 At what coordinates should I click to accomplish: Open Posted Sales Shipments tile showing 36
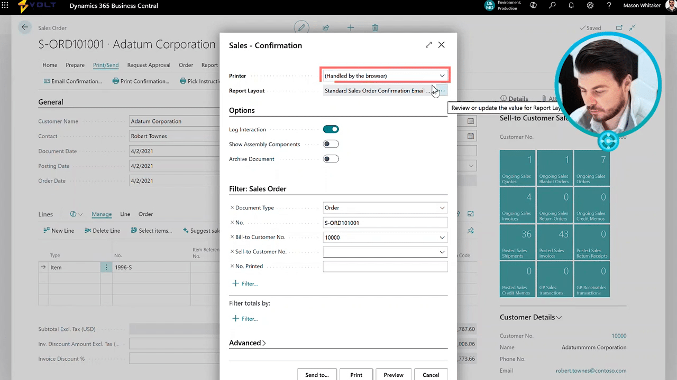(x=517, y=242)
